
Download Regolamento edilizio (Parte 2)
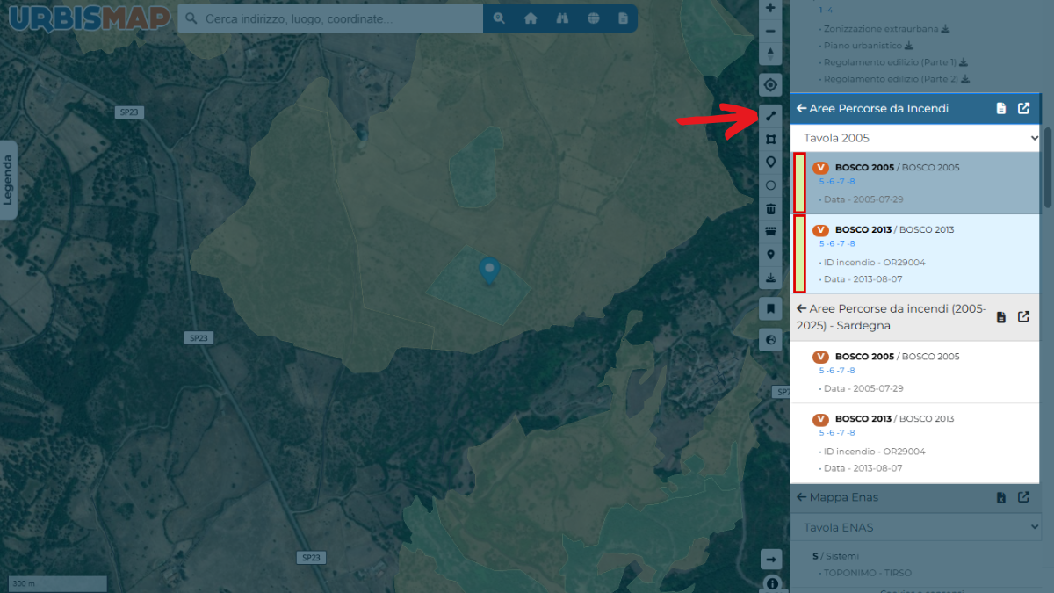point(964,79)
